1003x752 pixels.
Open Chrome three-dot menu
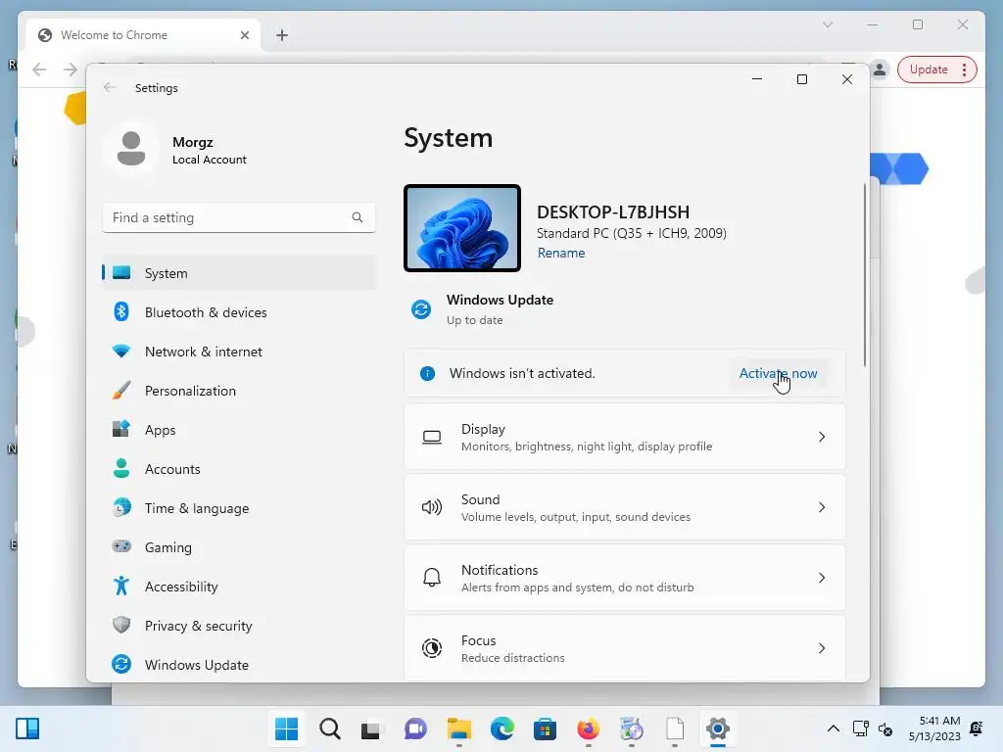[964, 70]
